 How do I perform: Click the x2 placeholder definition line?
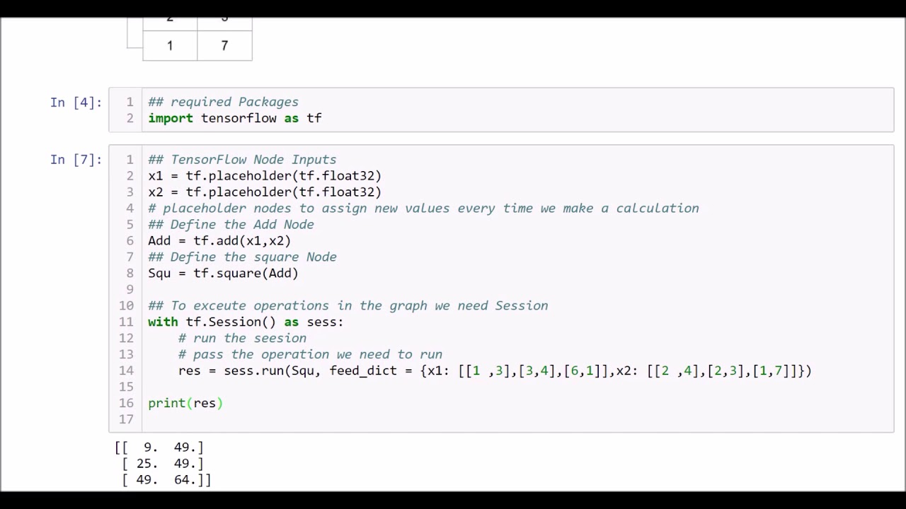tap(265, 192)
